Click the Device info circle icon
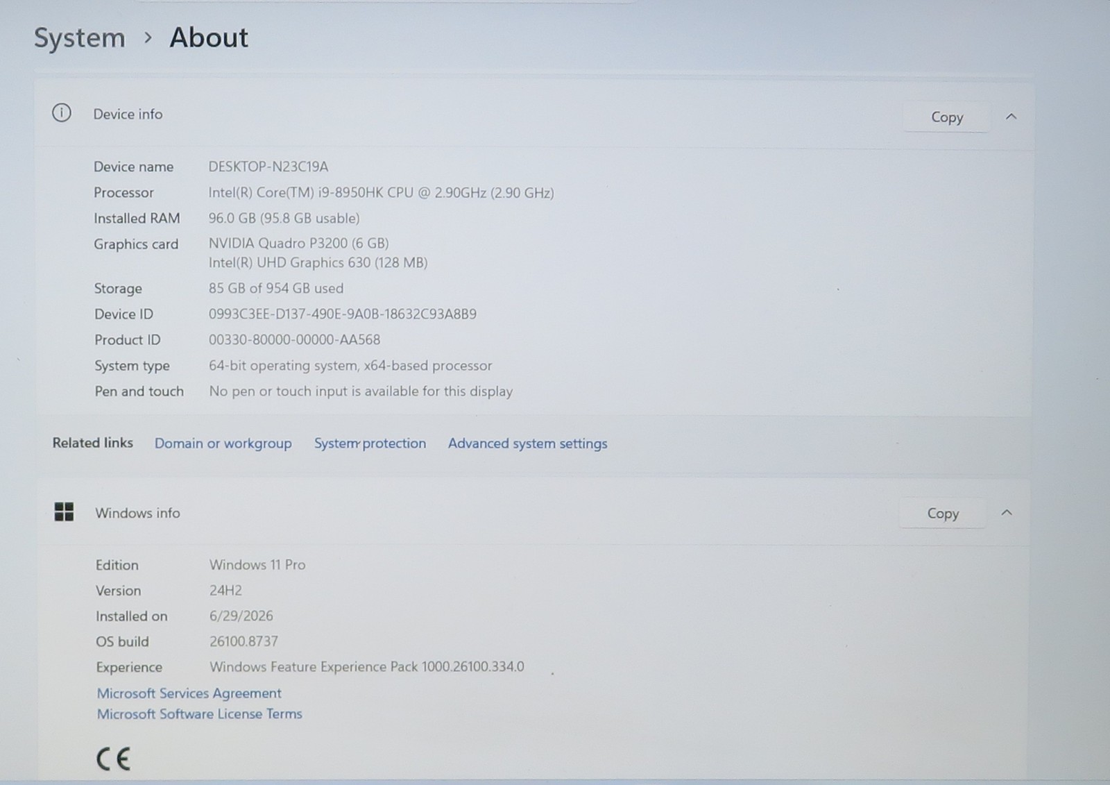Image resolution: width=1110 pixels, height=785 pixels. coord(62,113)
